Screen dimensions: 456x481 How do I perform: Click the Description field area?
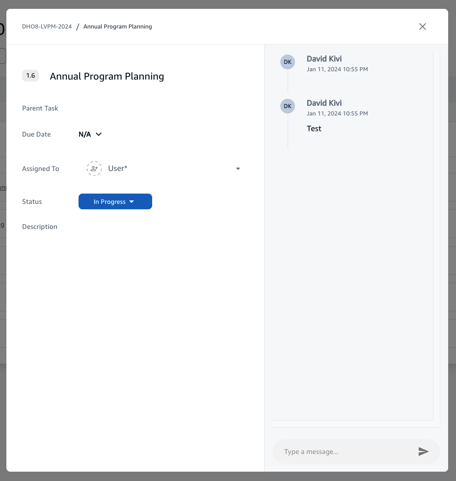[x=39, y=226]
